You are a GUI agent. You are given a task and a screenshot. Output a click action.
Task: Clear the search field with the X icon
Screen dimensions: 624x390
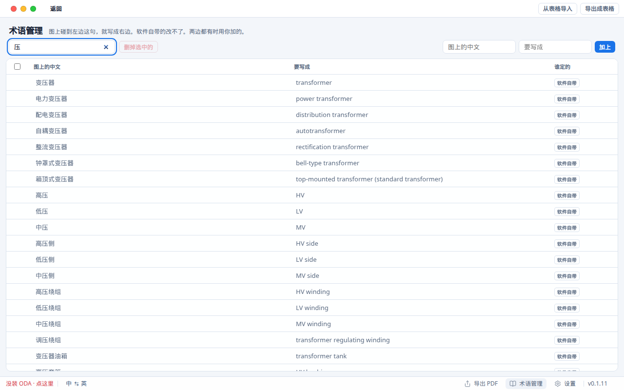point(106,47)
